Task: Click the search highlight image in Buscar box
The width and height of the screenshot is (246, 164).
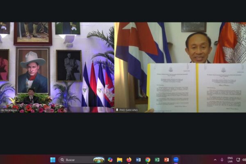Action: point(99,160)
